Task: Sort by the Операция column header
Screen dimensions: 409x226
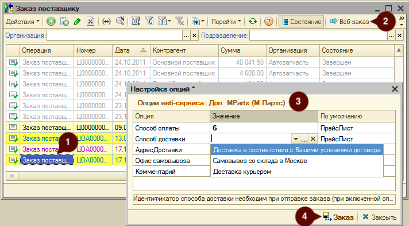Action: click(x=47, y=50)
